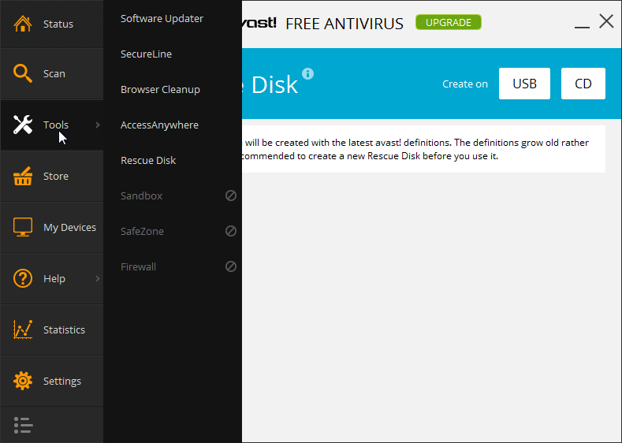The image size is (622, 443).
Task: Click the Help question mark icon
Action: coord(23,278)
